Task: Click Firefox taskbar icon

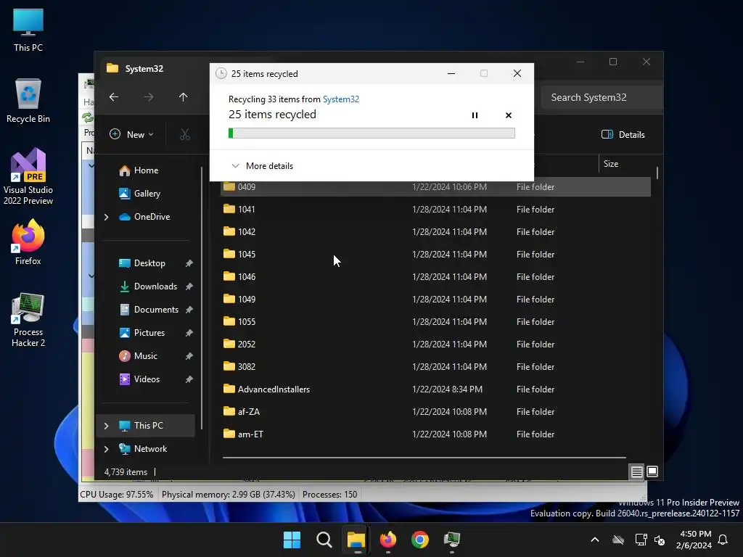Action: coord(388,540)
